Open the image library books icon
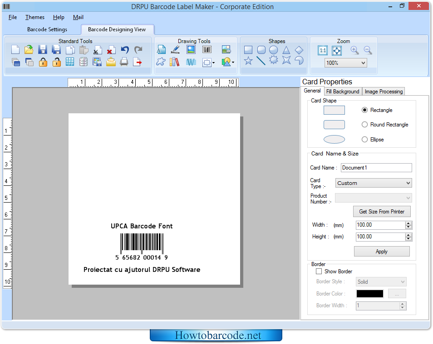Image resolution: width=433 pixels, height=344 pixels. [175, 62]
